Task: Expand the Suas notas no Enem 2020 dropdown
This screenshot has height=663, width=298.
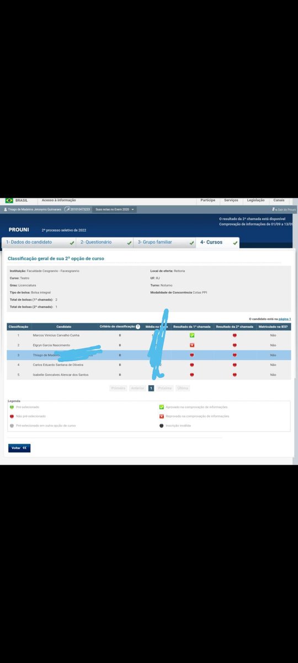Action: pos(115,209)
